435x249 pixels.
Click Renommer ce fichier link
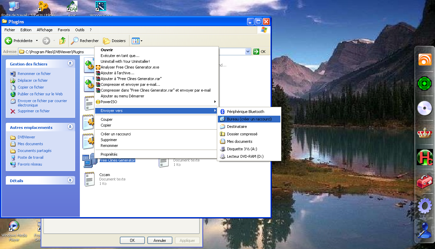coord(34,74)
